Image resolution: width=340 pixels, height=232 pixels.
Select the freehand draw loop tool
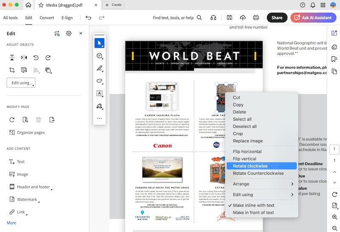99,81
